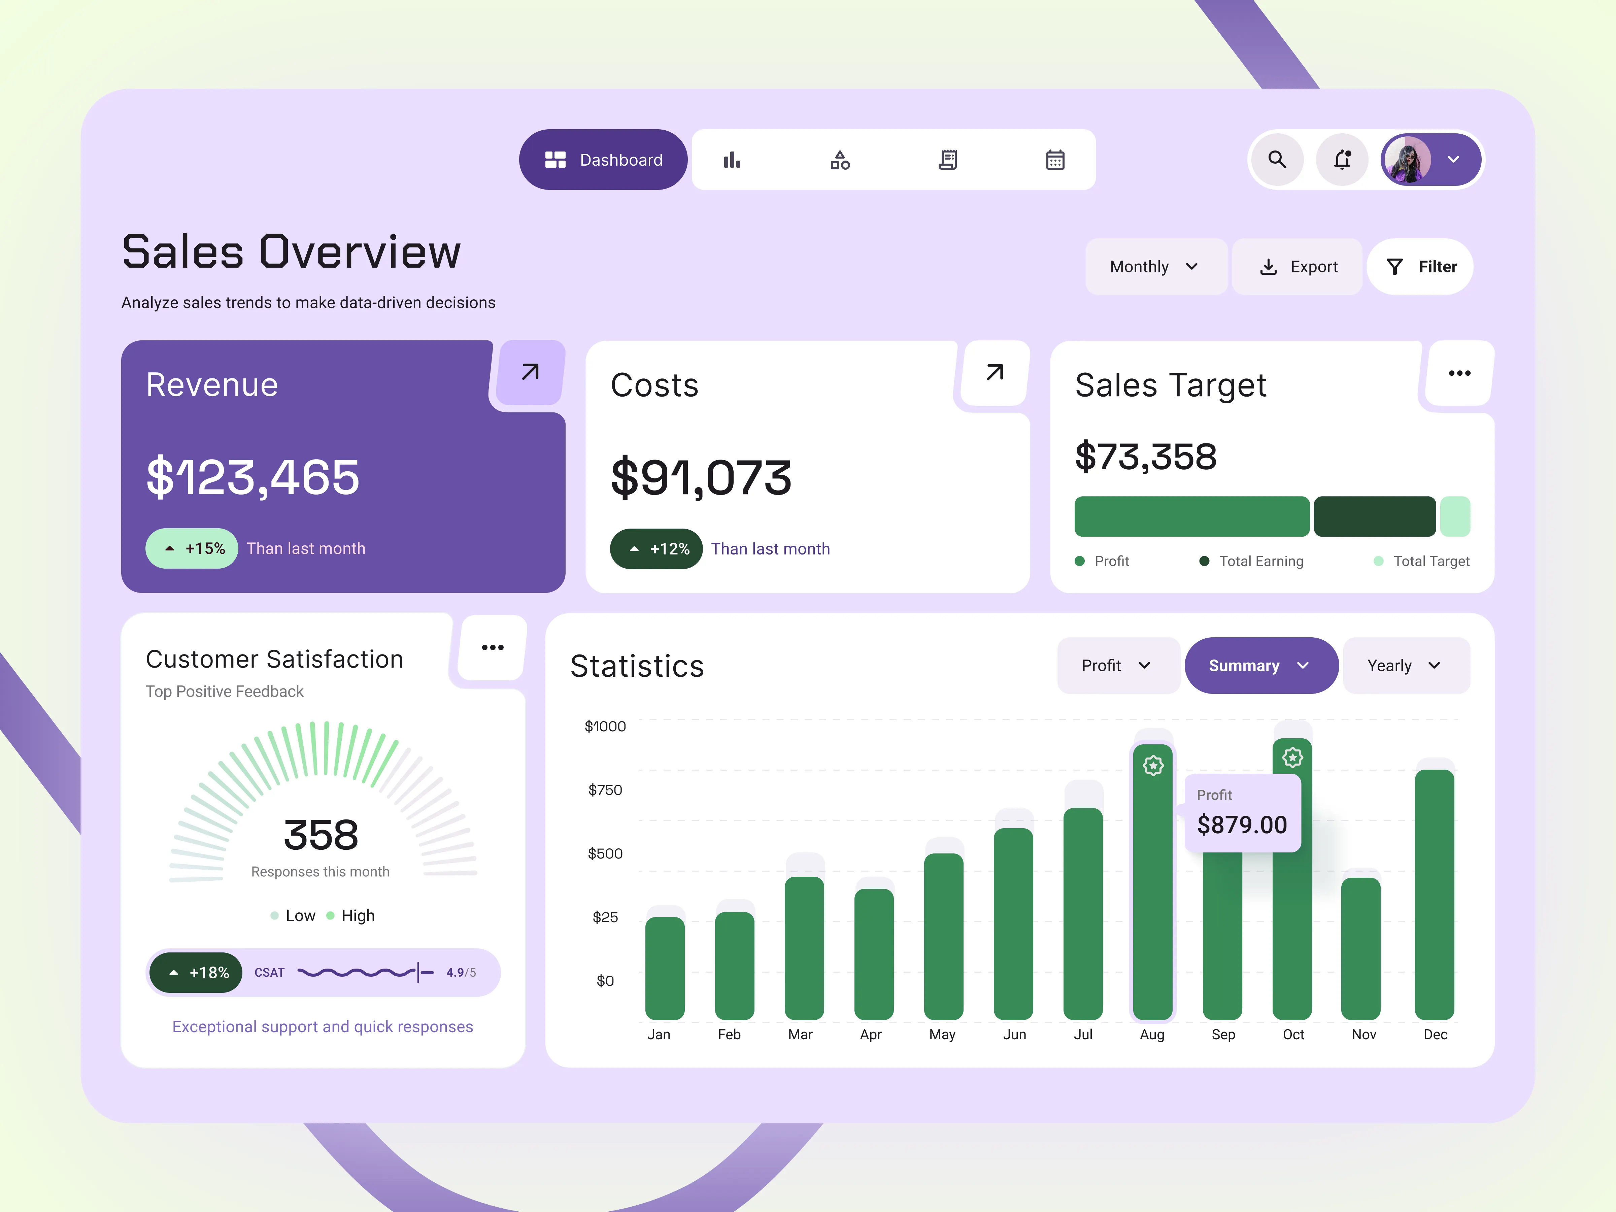Click the CSAT wave slider marker
The image size is (1616, 1212).
tap(418, 972)
